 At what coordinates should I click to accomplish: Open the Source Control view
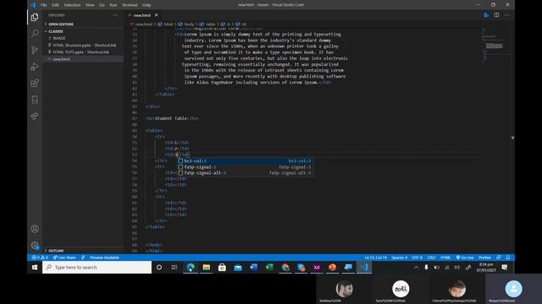[x=35, y=50]
